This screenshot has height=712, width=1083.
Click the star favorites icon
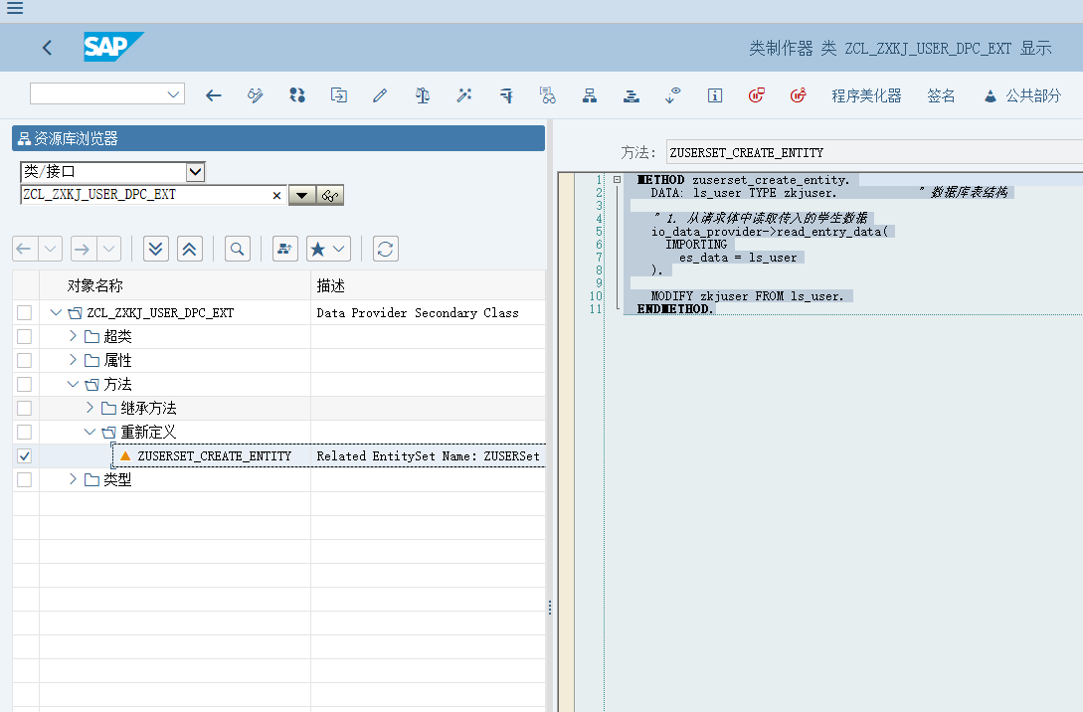point(317,249)
